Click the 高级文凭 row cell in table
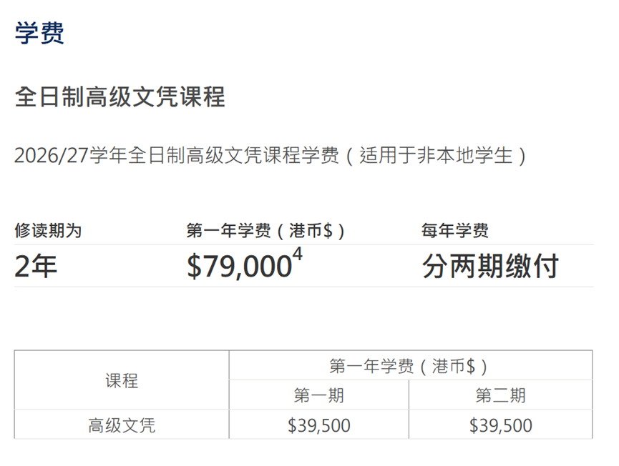Viewport: 619px width, 466px height. click(x=122, y=426)
